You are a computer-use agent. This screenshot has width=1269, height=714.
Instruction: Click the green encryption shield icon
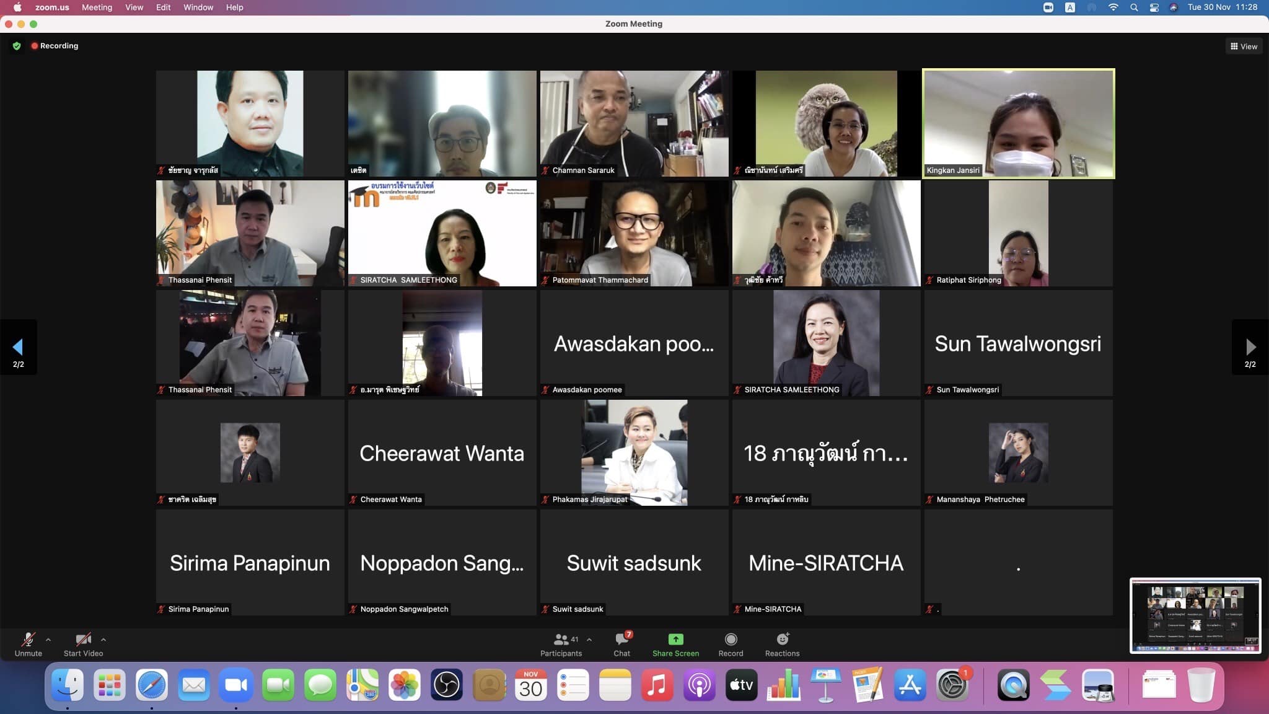click(x=17, y=46)
